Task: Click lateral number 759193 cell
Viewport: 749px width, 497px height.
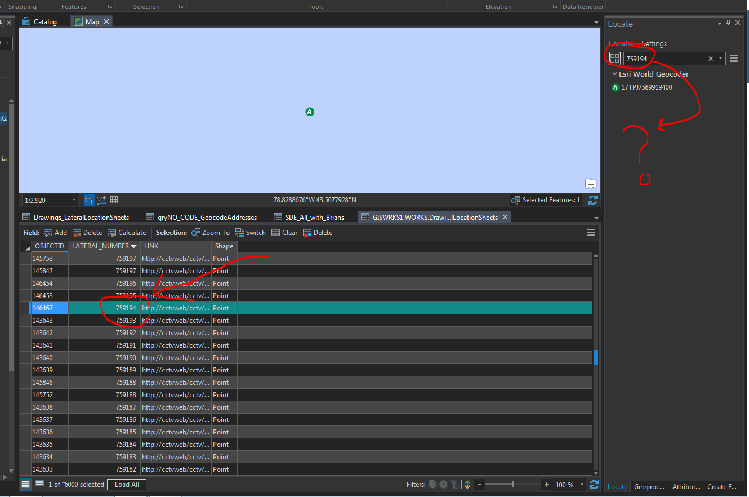Action: coord(104,321)
